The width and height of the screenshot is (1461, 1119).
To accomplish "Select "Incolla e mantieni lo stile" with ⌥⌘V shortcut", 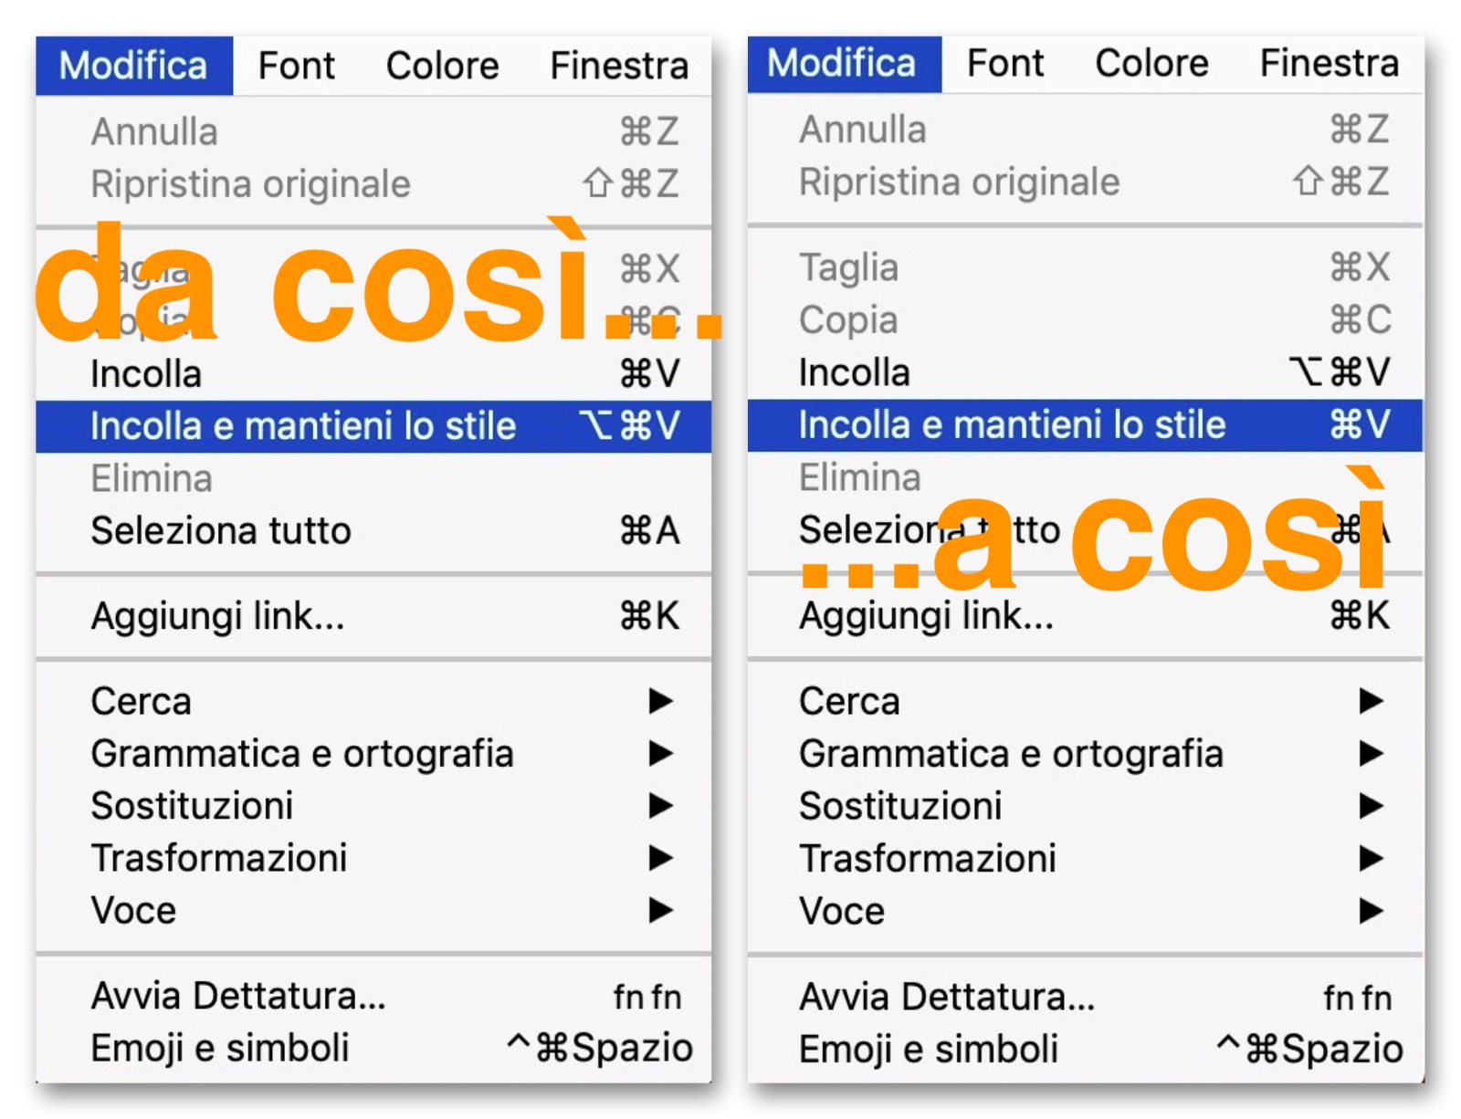I will tap(303, 426).
